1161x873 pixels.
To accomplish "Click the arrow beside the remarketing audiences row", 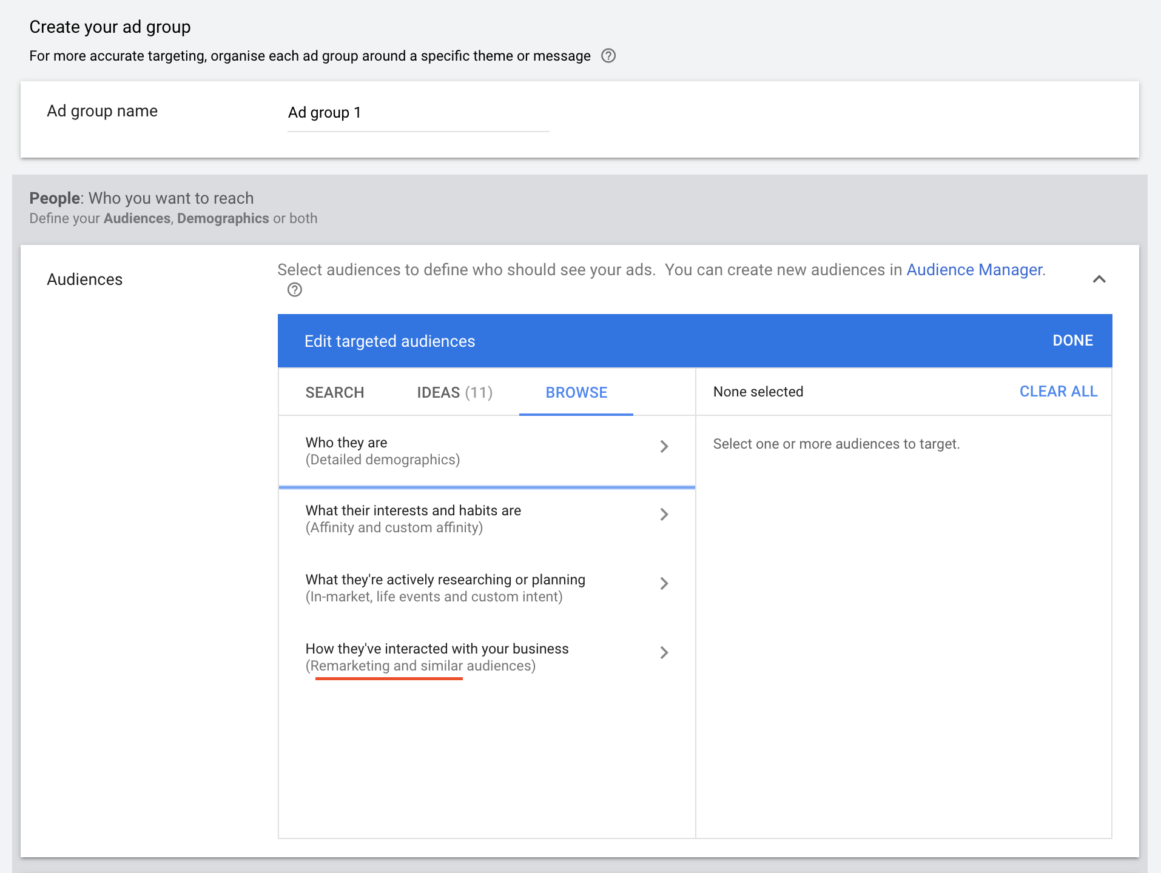I will click(x=665, y=653).
